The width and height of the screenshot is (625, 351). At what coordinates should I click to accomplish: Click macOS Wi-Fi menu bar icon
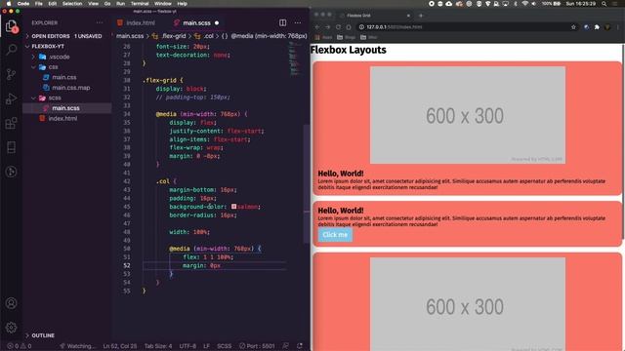pos(524,4)
